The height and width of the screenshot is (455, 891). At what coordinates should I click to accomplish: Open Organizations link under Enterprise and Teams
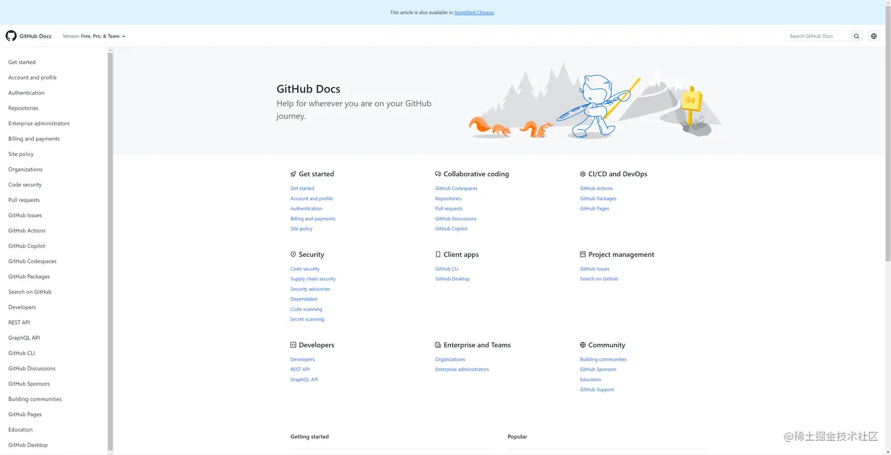coord(450,360)
